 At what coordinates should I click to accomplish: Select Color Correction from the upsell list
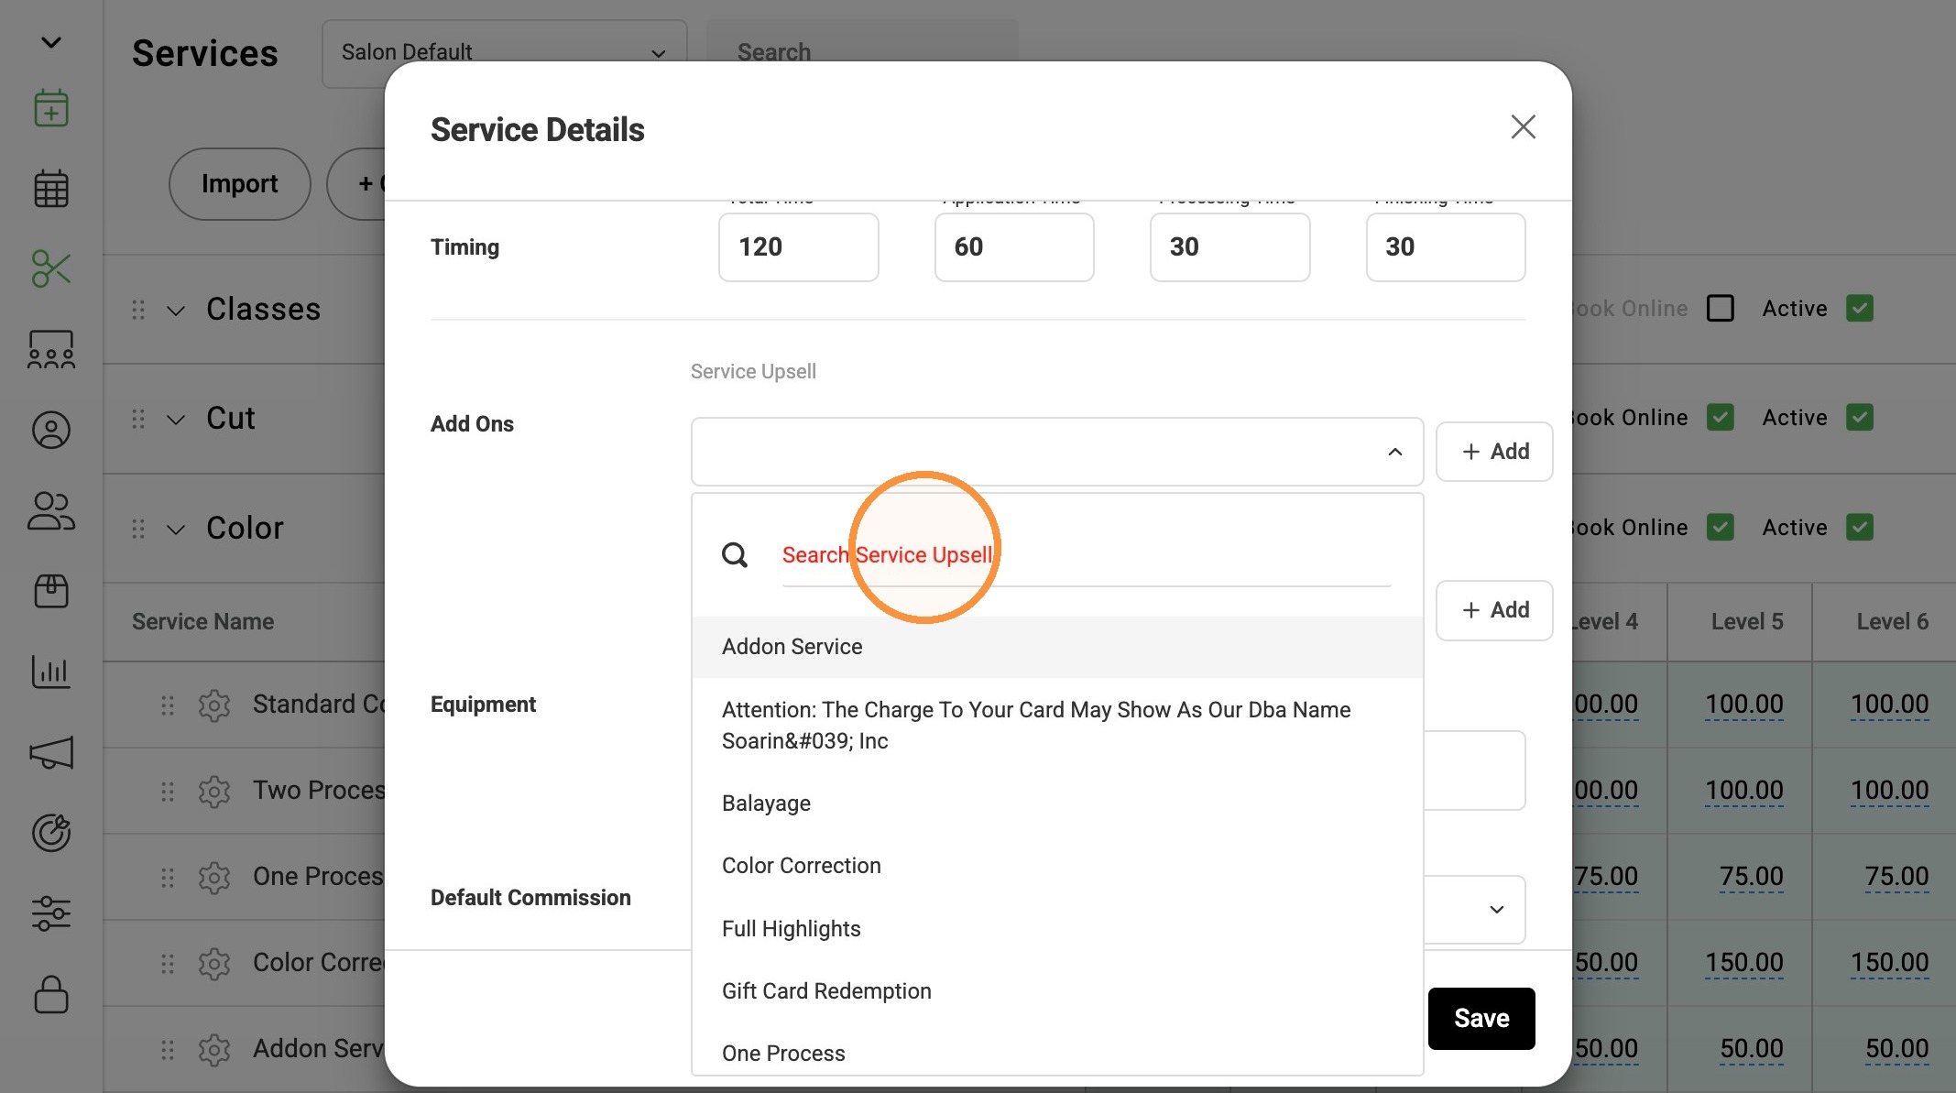pos(1057,866)
